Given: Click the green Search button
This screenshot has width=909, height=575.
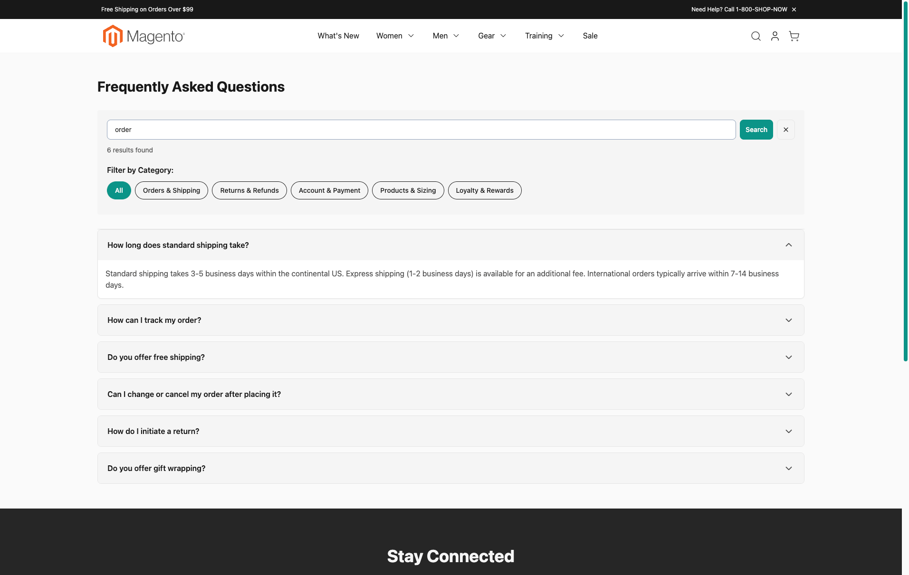Looking at the screenshot, I should point(756,130).
